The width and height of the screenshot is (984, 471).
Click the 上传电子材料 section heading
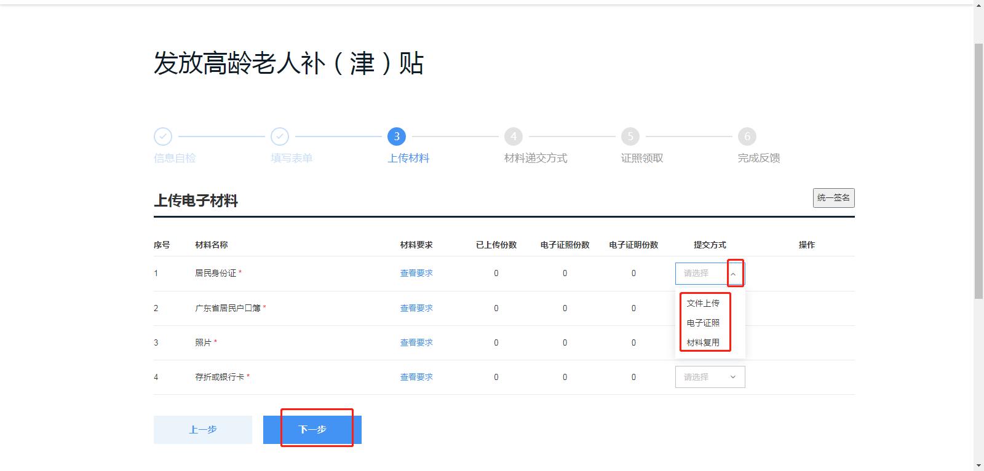196,201
